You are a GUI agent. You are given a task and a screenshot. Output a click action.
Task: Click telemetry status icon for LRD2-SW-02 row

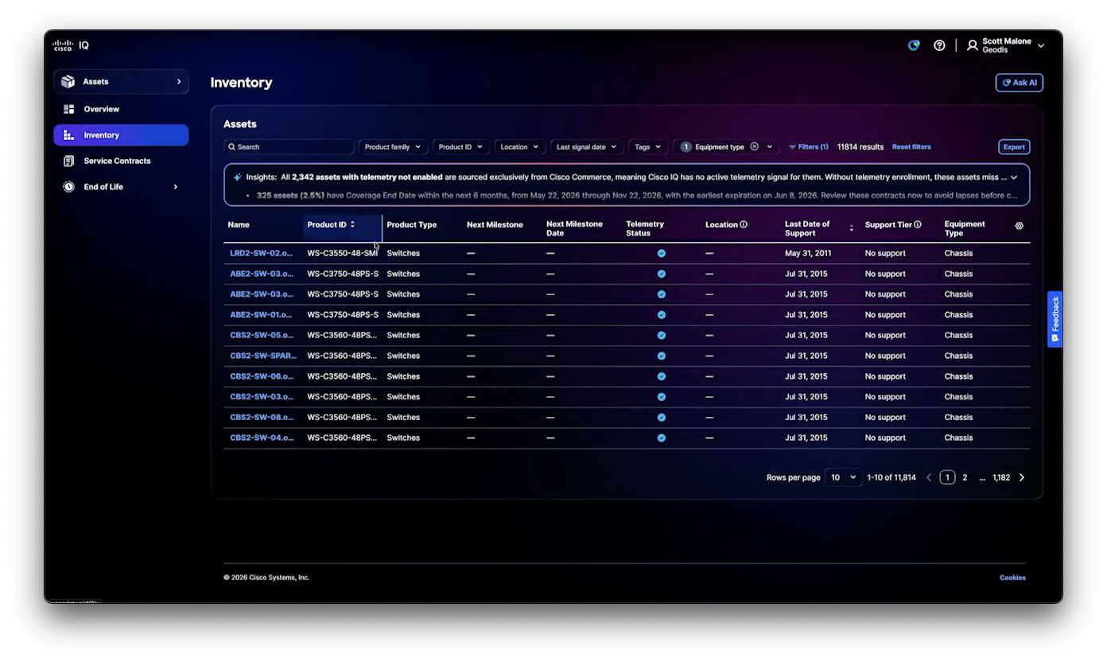[x=661, y=254]
